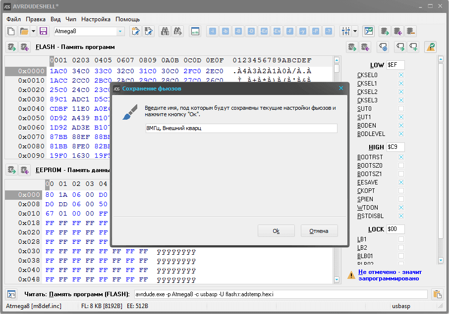This screenshot has height=314, width=449.
Task: Click the write fuses icon
Action: click(365, 47)
